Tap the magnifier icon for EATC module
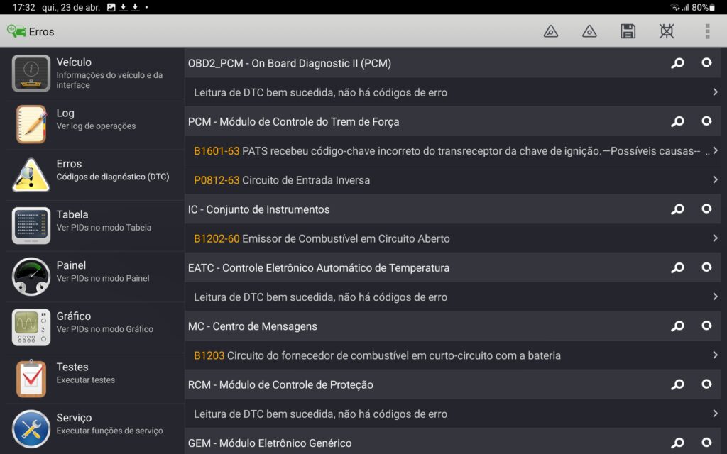The image size is (727, 454). pos(678,268)
